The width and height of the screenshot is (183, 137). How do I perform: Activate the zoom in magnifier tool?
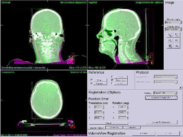tap(170, 40)
